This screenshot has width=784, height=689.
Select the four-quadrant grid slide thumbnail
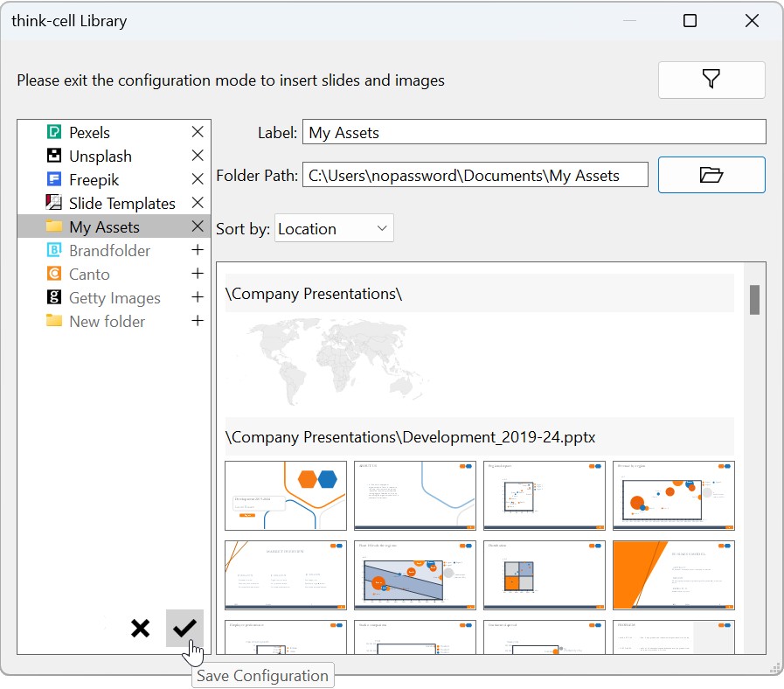pos(544,575)
